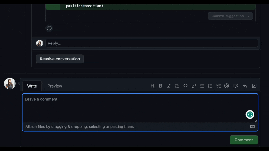The image size is (269, 151).
Task: Switch to the Preview tab
Action: [55, 86]
